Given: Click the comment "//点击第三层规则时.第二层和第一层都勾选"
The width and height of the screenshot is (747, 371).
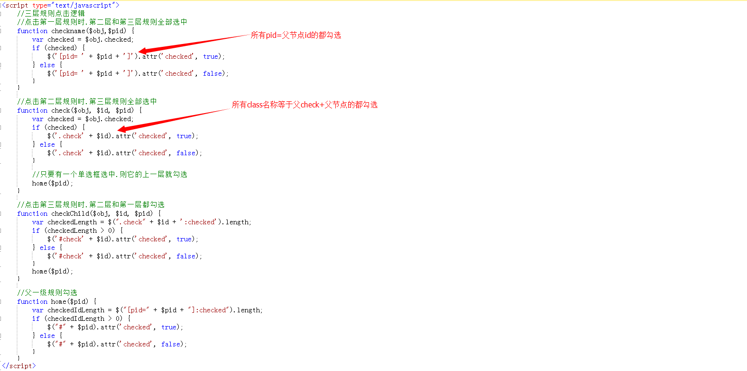Looking at the screenshot, I should click(x=91, y=205).
